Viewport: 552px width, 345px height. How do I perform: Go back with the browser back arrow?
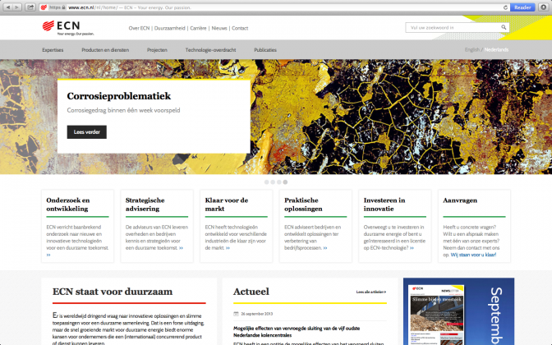(x=8, y=7)
